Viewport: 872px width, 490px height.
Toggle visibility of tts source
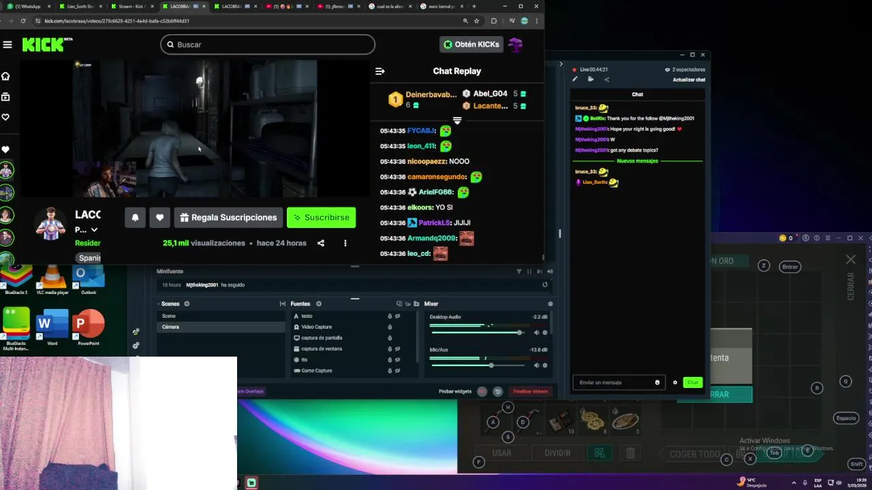(x=398, y=359)
